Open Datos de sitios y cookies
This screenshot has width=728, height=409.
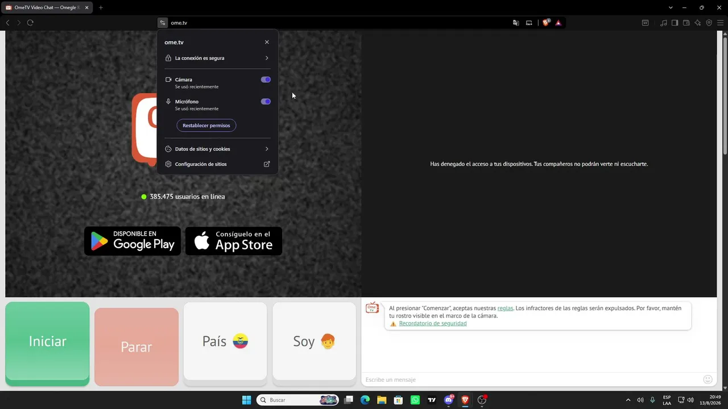point(217,149)
